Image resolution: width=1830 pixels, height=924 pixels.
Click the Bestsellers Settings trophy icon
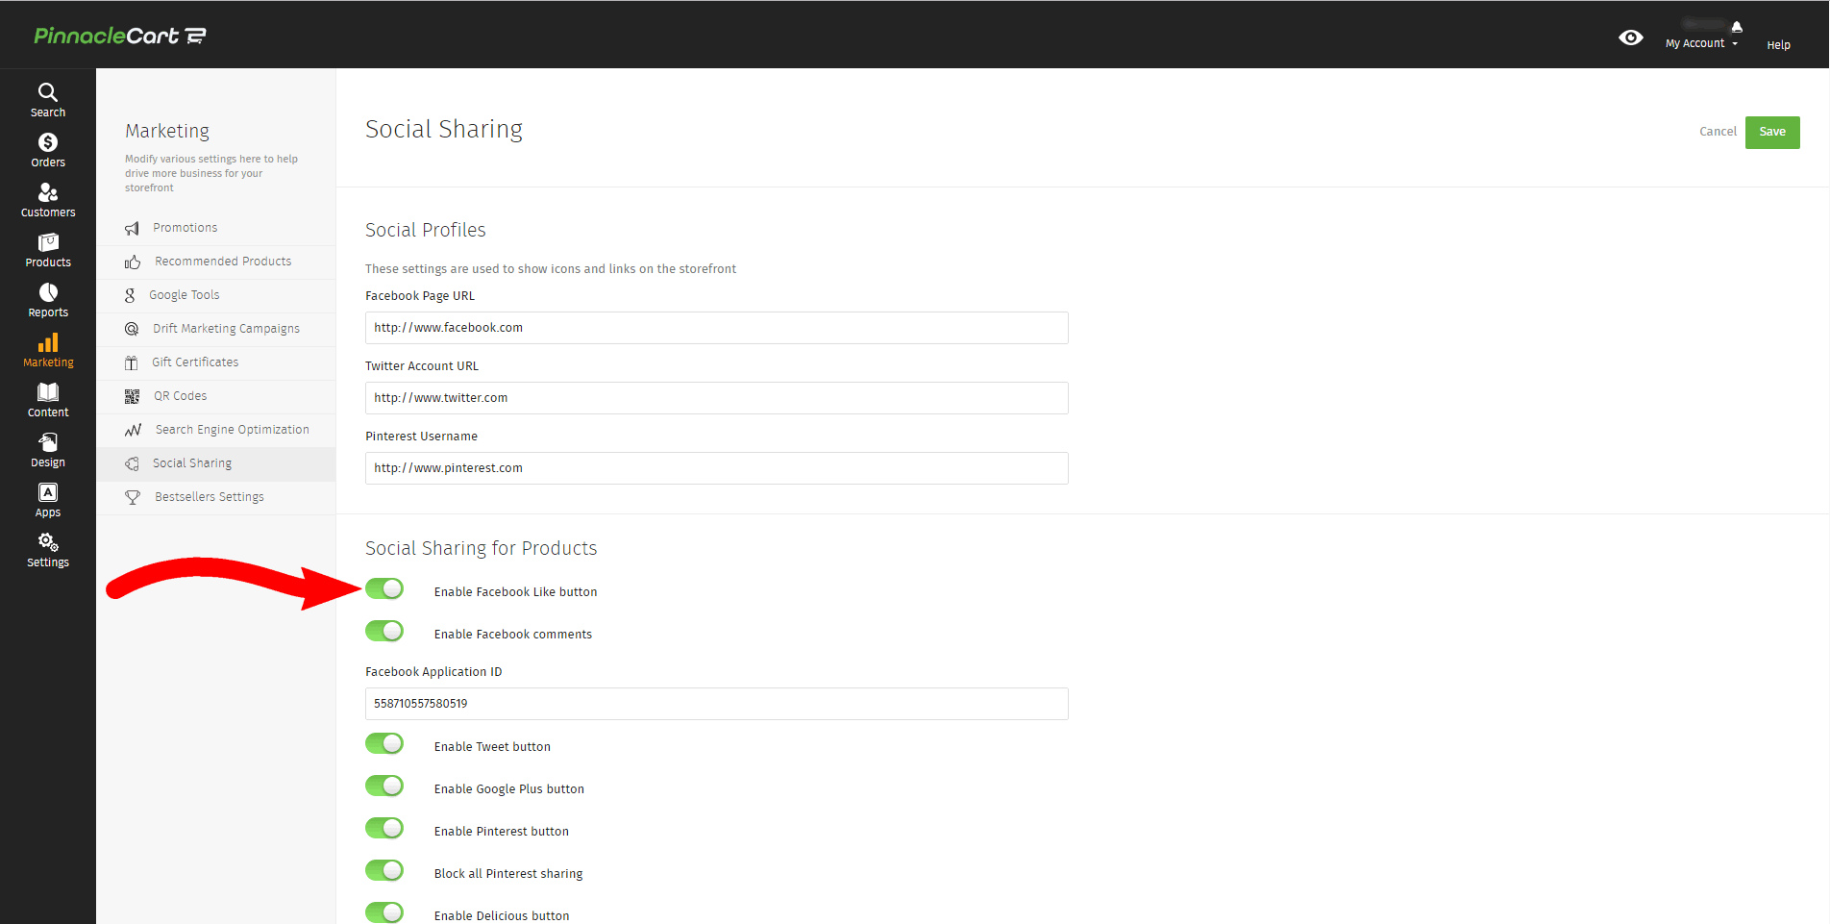tap(133, 497)
